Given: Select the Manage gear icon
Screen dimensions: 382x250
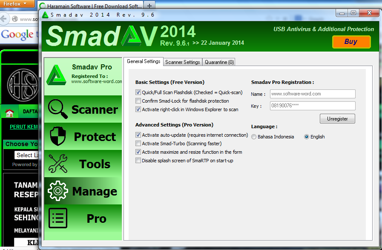Looking at the screenshot, I should tap(58, 191).
